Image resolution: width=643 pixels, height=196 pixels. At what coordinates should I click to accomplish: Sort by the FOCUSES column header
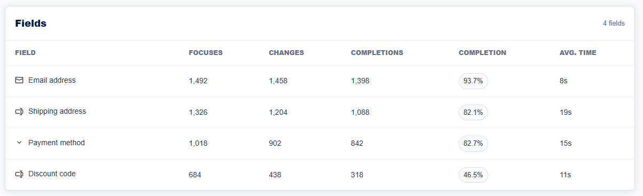click(x=206, y=53)
